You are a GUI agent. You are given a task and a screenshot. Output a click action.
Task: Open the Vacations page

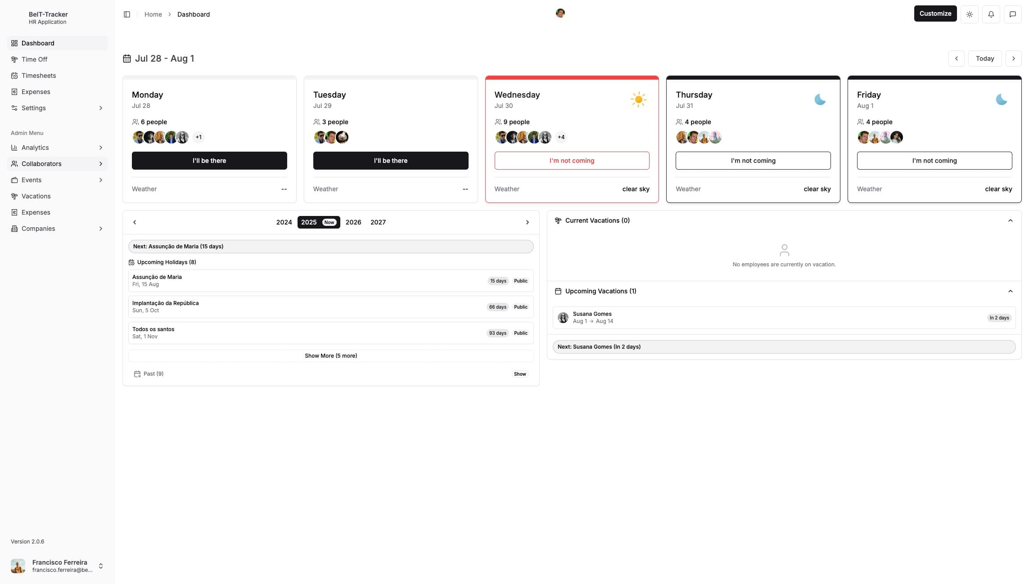coord(36,196)
